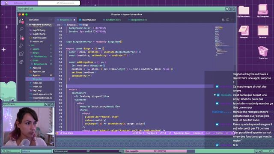Screen dimensions: 274x154
Task: Open react-app-env.d.ts in Explorer
Action: (x=42, y=94)
